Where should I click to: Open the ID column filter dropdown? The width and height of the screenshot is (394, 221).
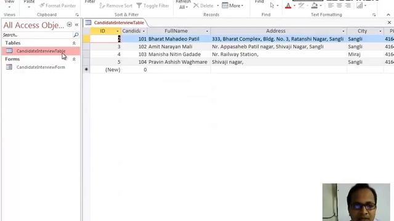pyautogui.click(x=118, y=31)
